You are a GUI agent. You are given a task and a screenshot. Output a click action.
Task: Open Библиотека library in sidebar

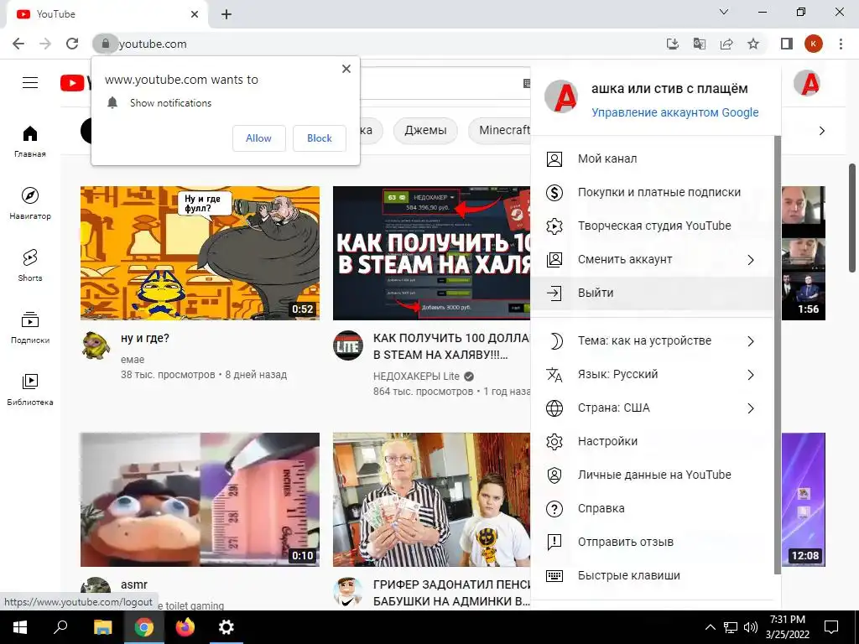(x=30, y=389)
